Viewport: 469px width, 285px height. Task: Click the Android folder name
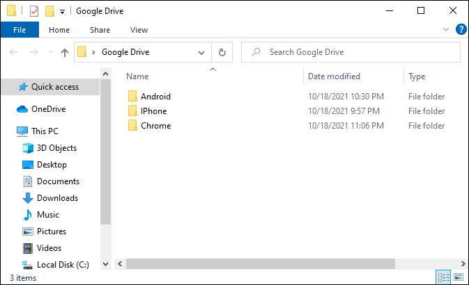click(156, 97)
